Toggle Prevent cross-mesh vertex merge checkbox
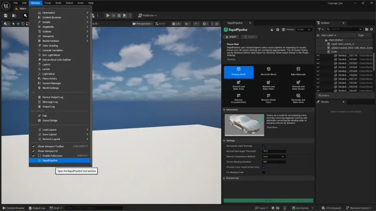Viewport: 376px width, 211px height. tap(264, 167)
